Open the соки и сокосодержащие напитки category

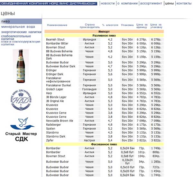(x=21, y=43)
